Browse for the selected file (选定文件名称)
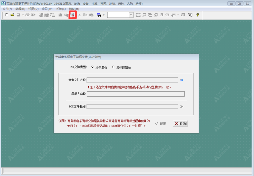This screenshot has height=176, width=254. 182,80
